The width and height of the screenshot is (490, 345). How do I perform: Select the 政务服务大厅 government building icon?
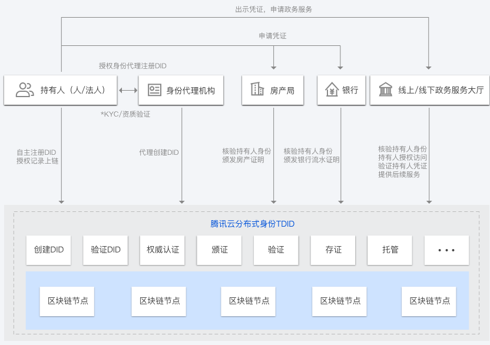click(x=386, y=89)
